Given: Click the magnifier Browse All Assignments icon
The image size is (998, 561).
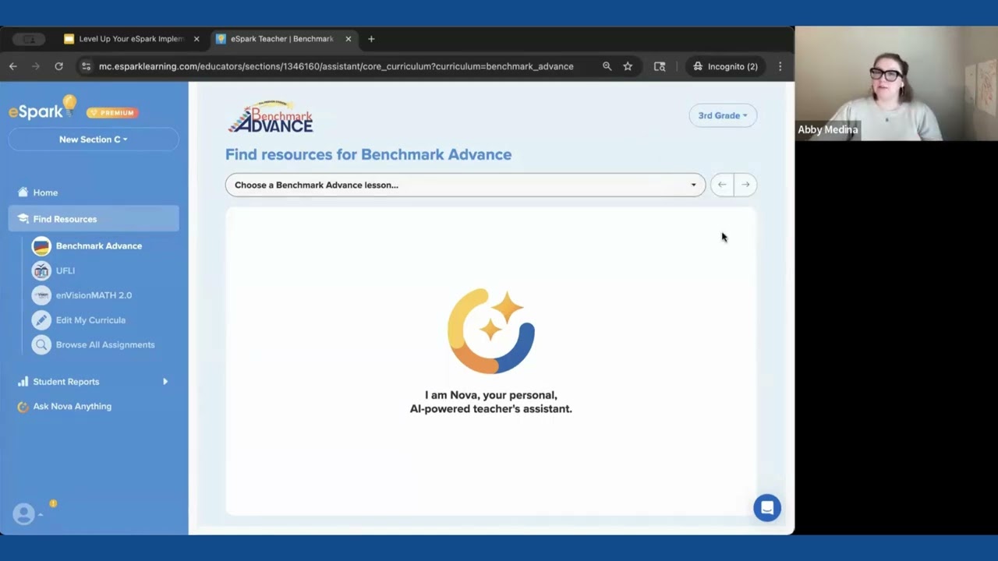Looking at the screenshot, I should tap(41, 345).
